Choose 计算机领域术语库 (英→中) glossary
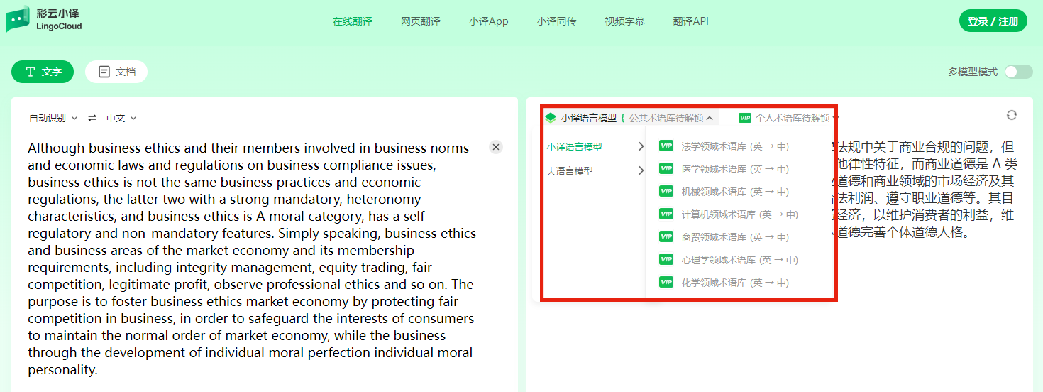This screenshot has height=392, width=1043. pos(739,214)
